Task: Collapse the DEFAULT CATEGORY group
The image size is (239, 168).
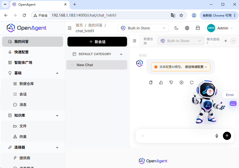Action: tap(121, 54)
